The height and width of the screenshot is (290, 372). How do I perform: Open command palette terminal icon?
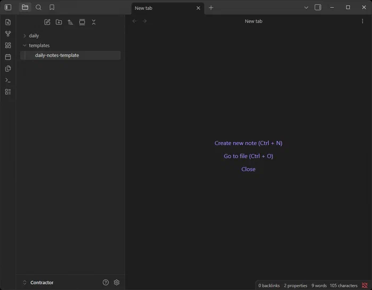(x=8, y=80)
